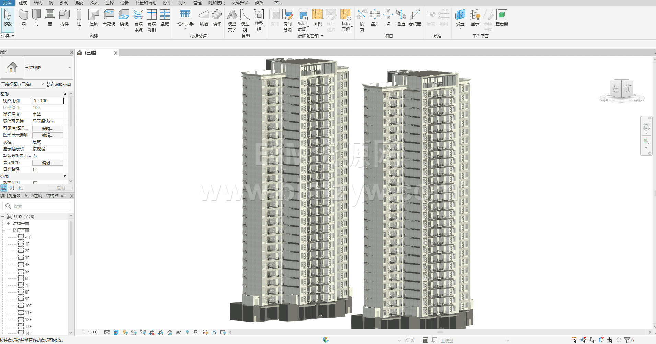Switch to the 视图 ribbon tab
Viewport: 656px width, 344px height.
182,3
